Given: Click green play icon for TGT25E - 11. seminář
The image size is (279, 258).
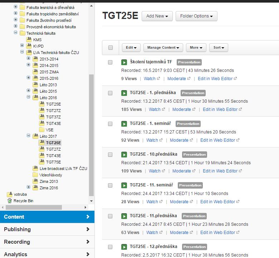Looking at the screenshot, I should [x=124, y=185].
